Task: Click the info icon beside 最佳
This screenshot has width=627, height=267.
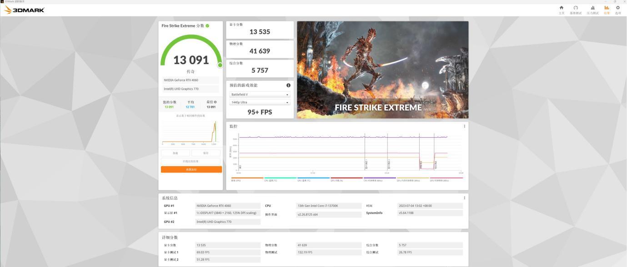Action: [215, 102]
